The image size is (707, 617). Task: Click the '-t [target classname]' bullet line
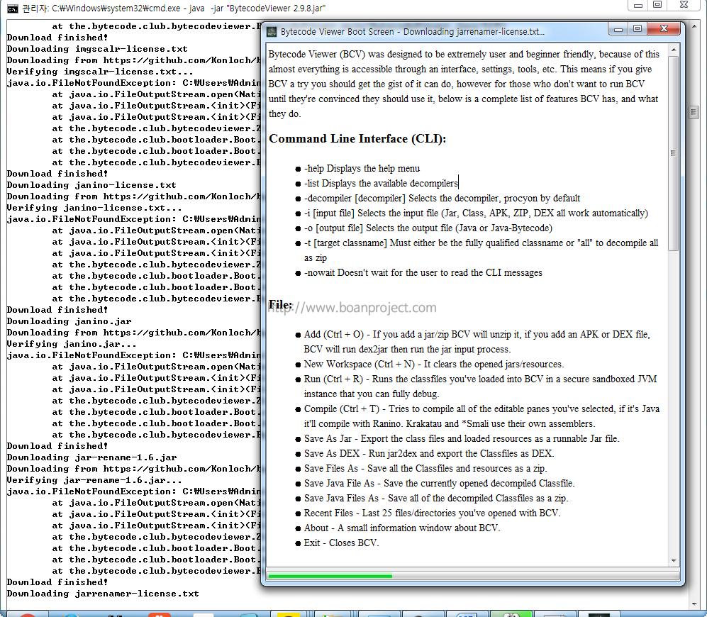tap(481, 250)
